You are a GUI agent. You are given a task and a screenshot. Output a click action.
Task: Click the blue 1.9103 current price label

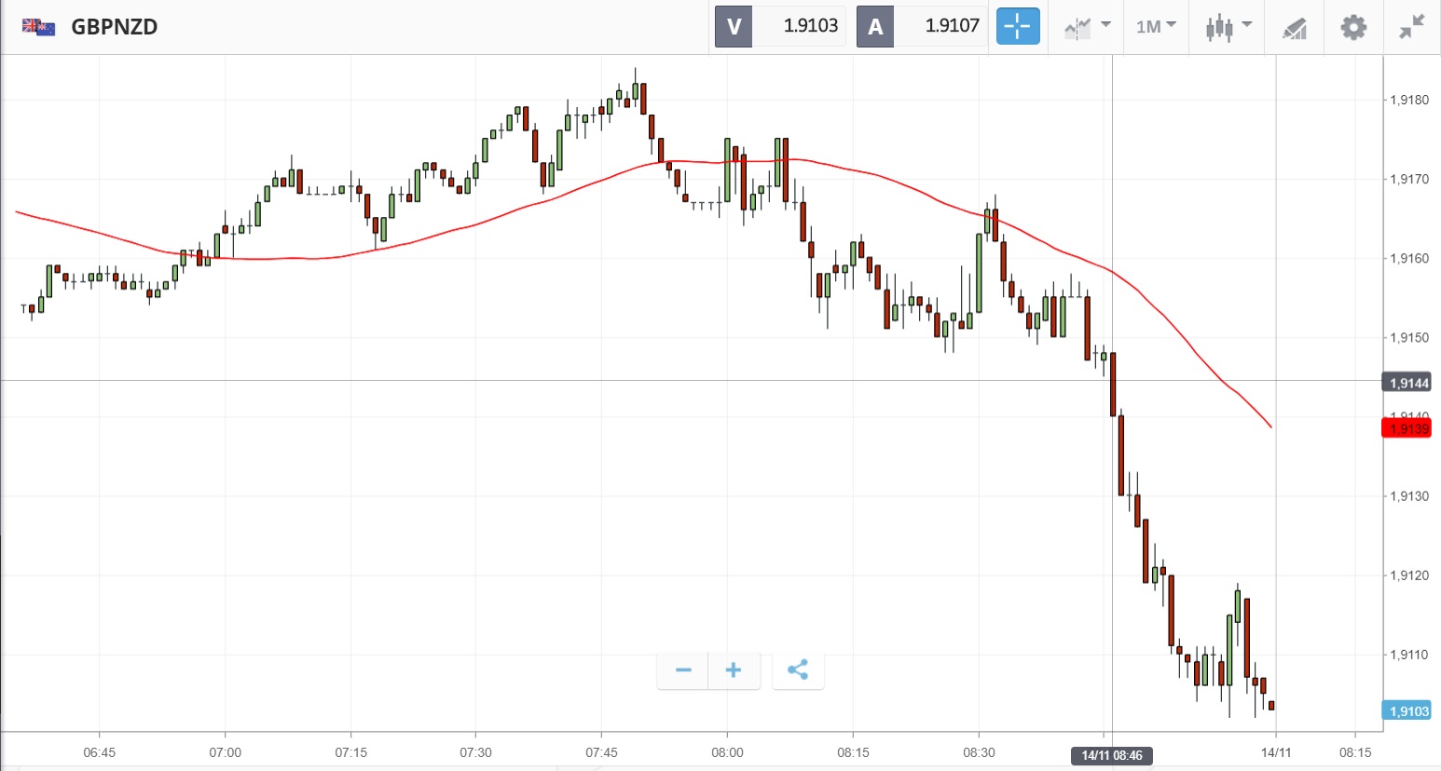(x=1407, y=711)
